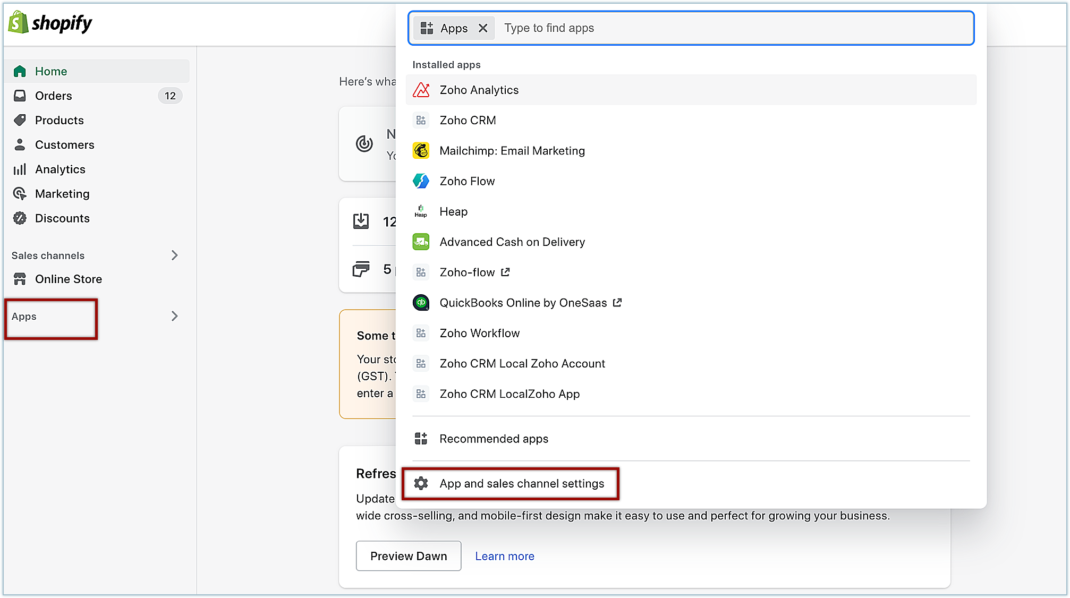Screen dimensions: 1070x598
Task: Open the Zoho Analytics app icon
Action: coord(421,90)
